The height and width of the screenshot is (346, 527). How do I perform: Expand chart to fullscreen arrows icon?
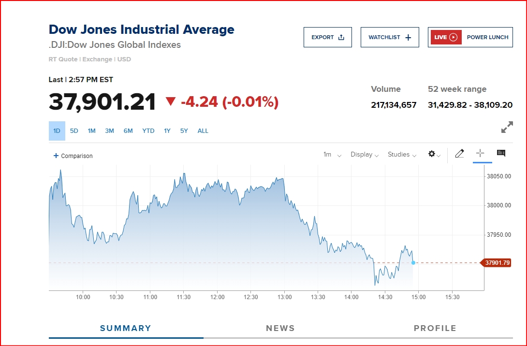pyautogui.click(x=507, y=128)
